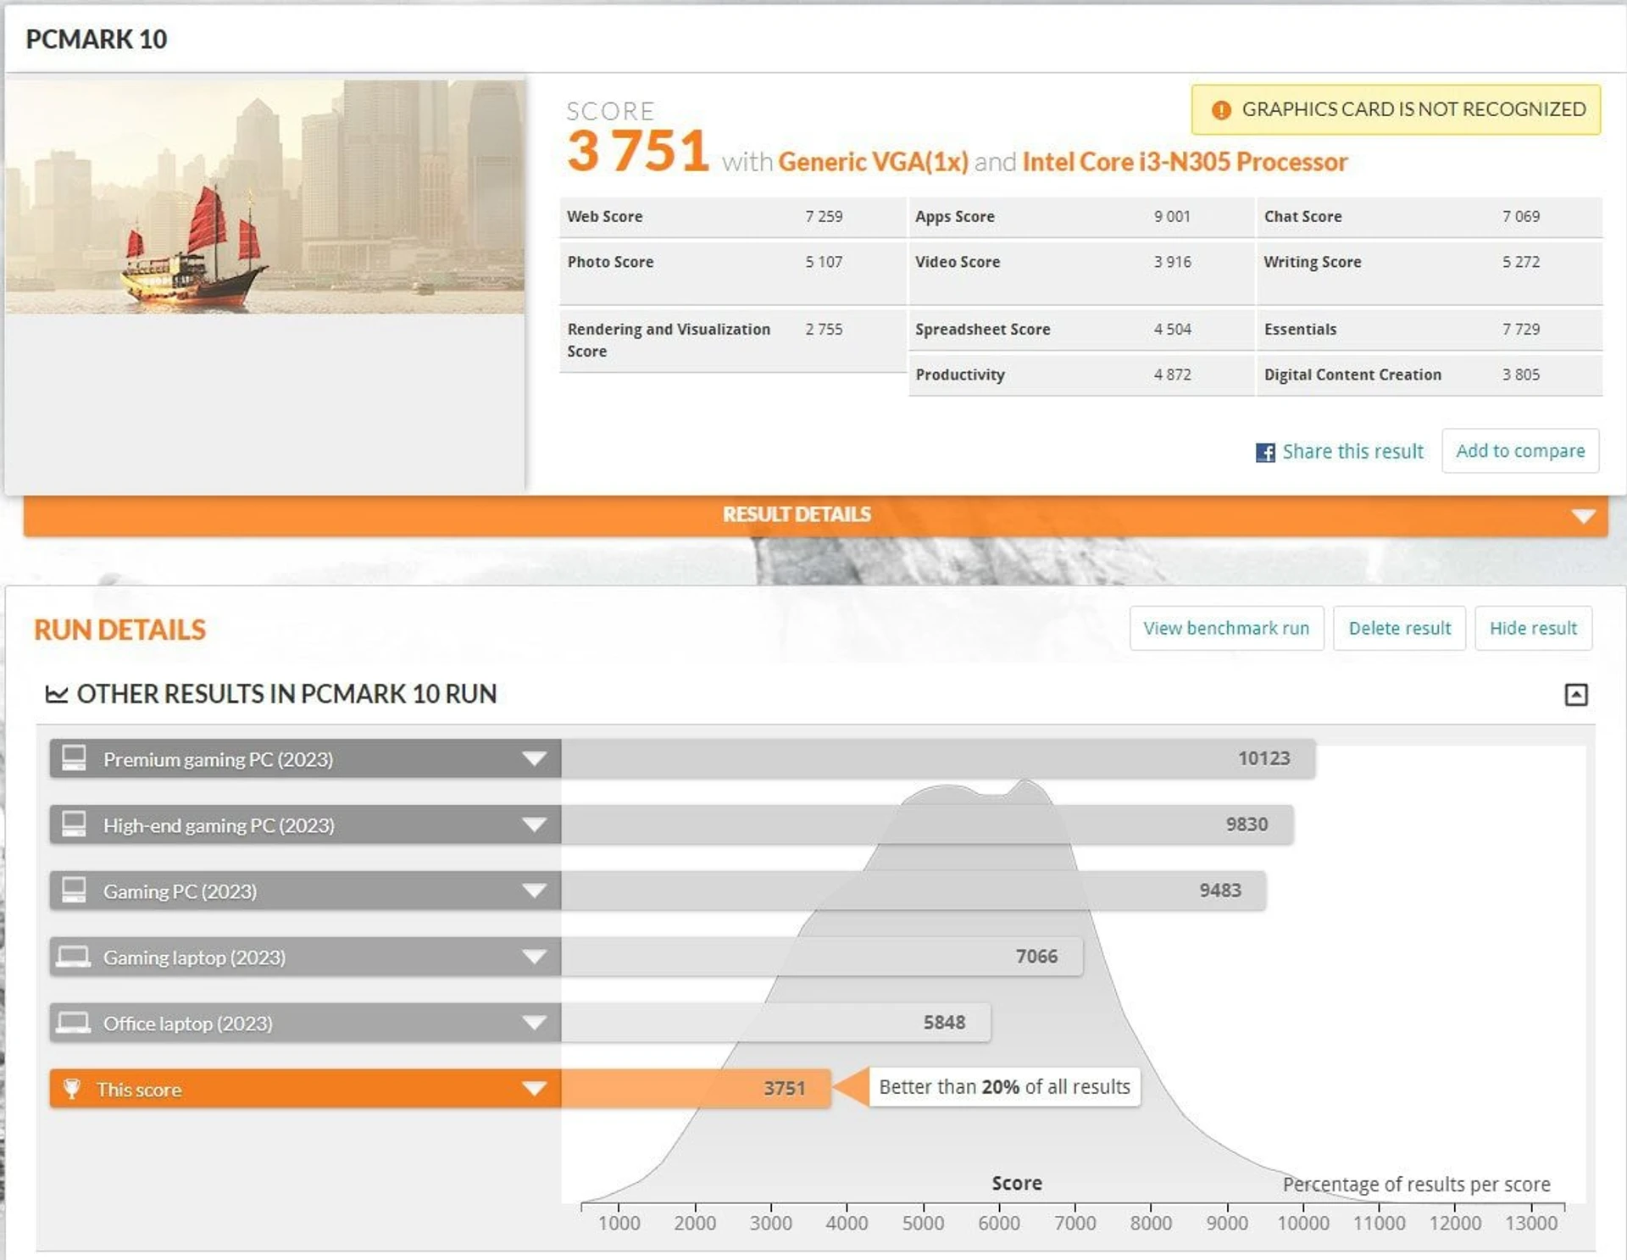Screen dimensions: 1627x1260
Task: Click the RUN DETAILS heading
Action: pos(119,630)
